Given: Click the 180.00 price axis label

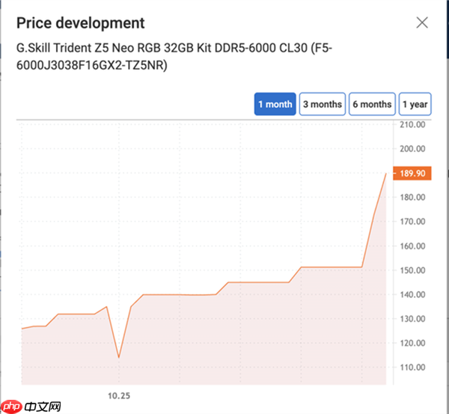Looking at the screenshot, I should pos(412,197).
